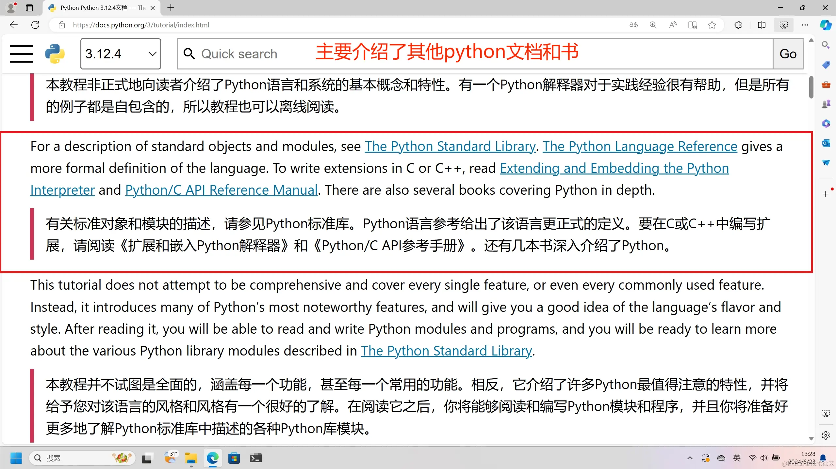Show hidden system tray icons chevron
The image size is (836, 469).
[x=690, y=458]
